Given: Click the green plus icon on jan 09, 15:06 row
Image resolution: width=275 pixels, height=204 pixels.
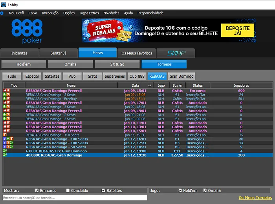Looking at the screenshot, I should (5, 95).
